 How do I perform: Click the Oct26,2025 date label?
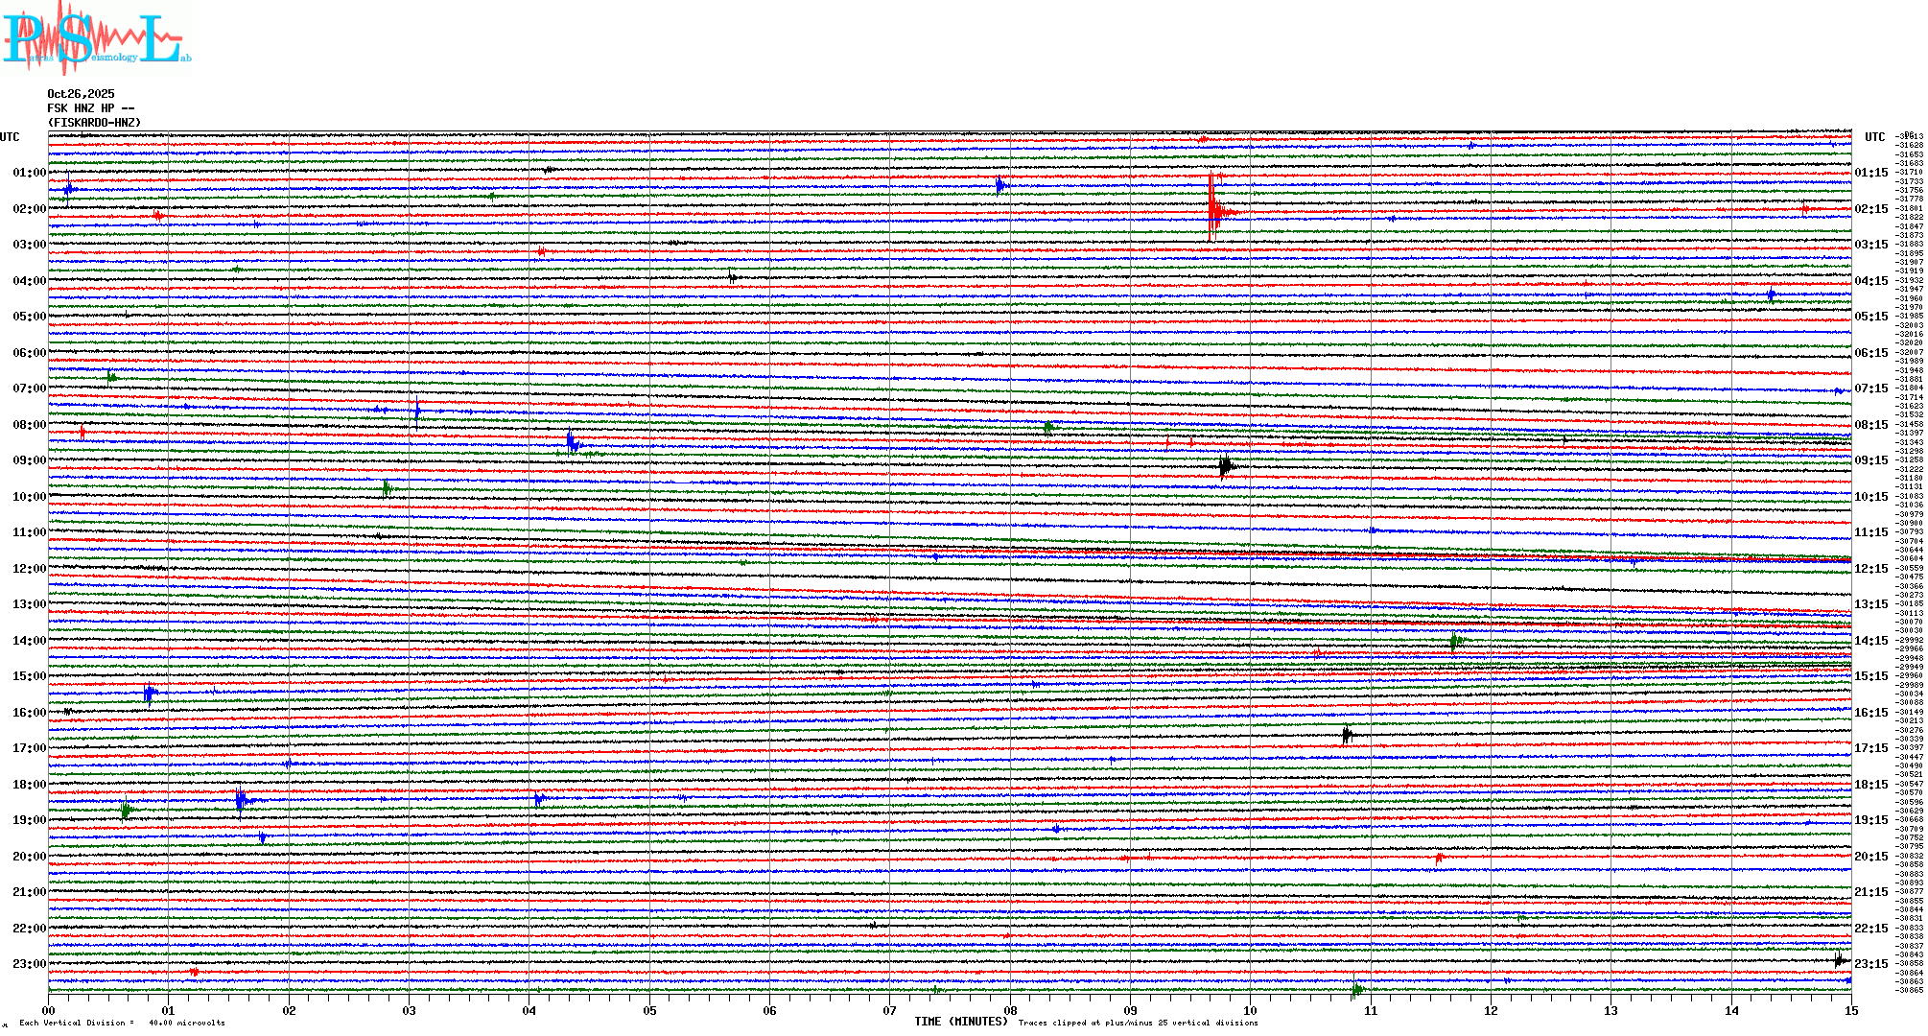tap(81, 94)
